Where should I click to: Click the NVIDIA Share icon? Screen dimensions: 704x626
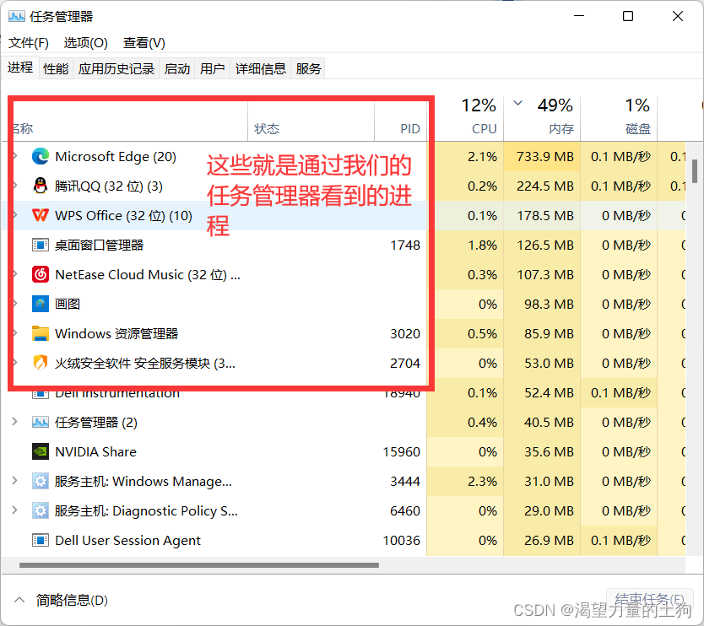click(40, 451)
